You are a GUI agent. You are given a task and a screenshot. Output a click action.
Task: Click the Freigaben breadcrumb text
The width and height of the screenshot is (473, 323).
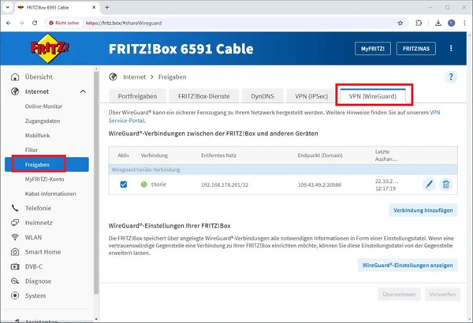point(172,77)
